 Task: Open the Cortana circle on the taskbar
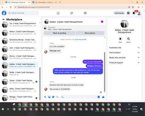[x=8, y=109]
